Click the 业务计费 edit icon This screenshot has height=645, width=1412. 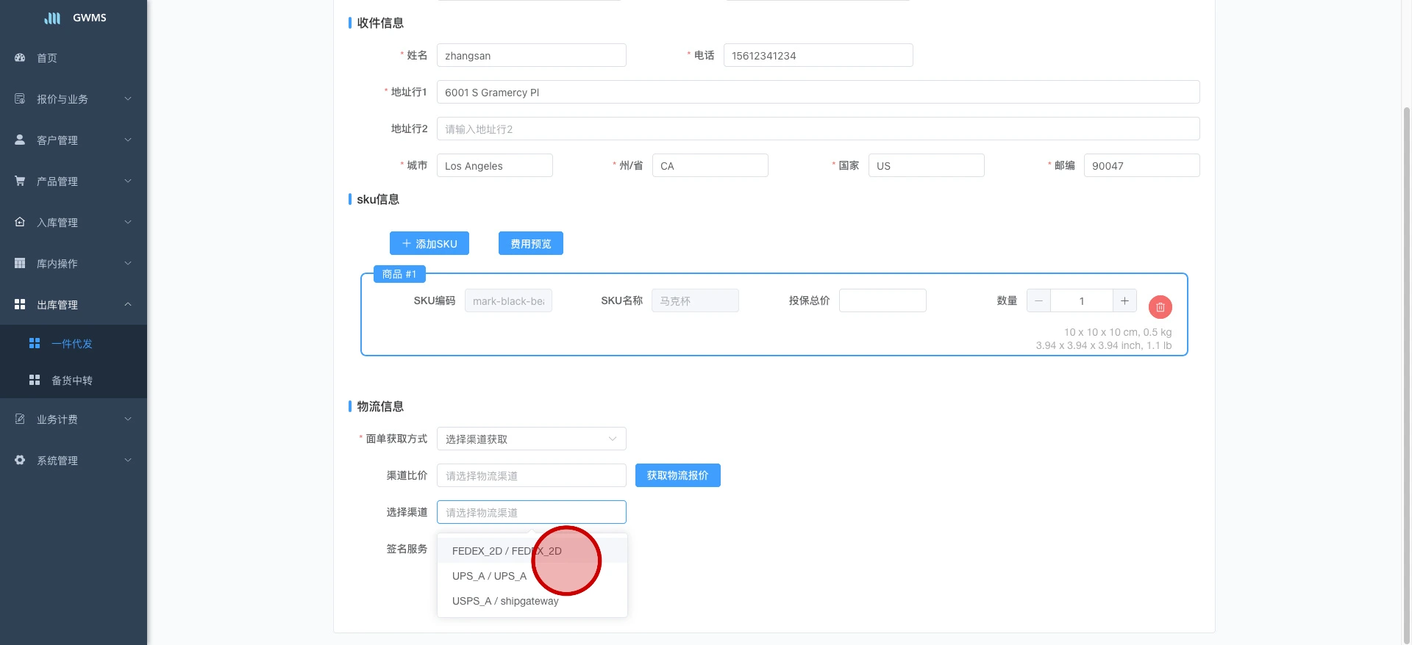[x=20, y=419]
